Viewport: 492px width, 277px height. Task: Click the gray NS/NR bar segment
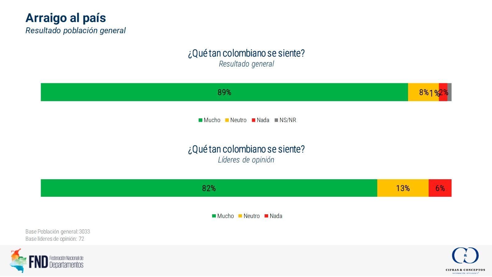(450, 92)
